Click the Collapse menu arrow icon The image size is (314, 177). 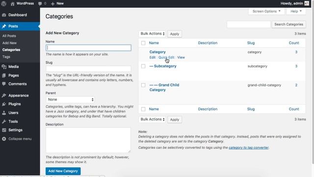[x=4, y=139]
